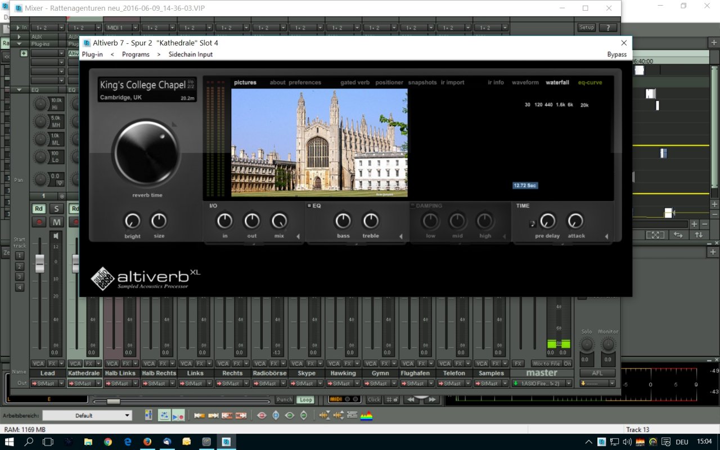Toggle Mute on the Lead channel
The height and width of the screenshot is (450, 720).
[57, 222]
